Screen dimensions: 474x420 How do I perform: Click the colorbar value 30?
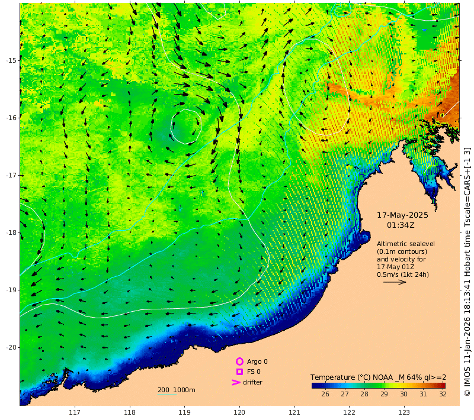(403, 394)
